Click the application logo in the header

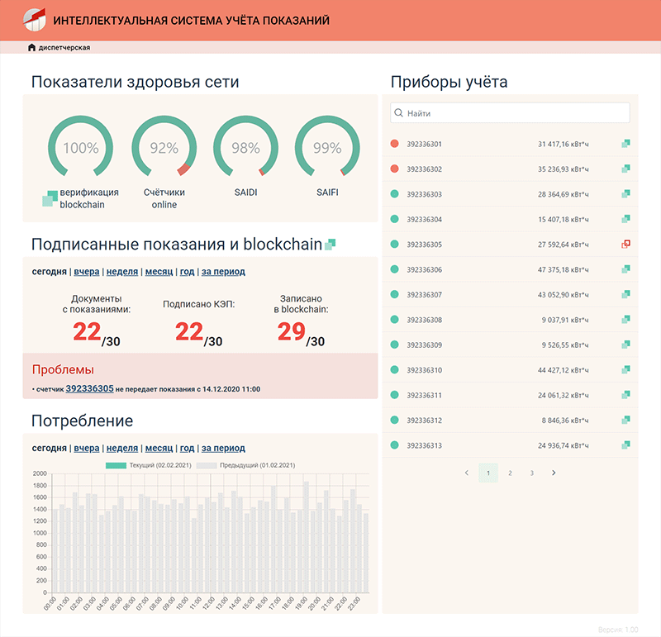point(33,21)
